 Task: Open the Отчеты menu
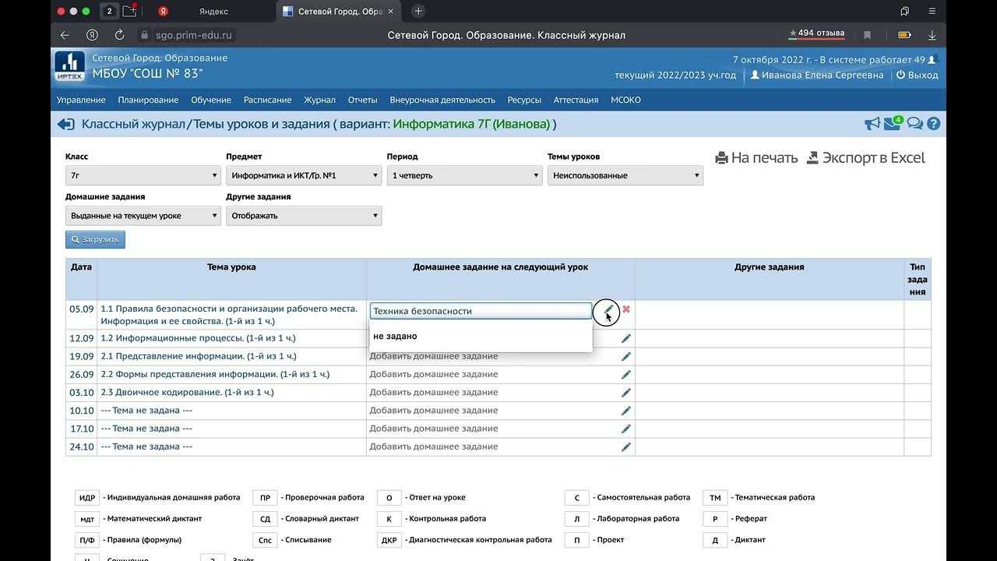tap(362, 100)
